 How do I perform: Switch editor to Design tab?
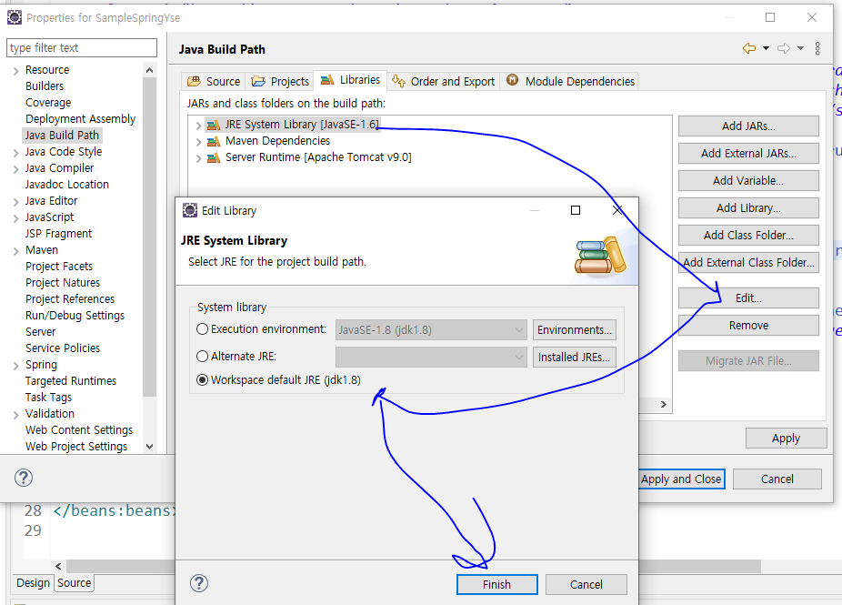[33, 583]
